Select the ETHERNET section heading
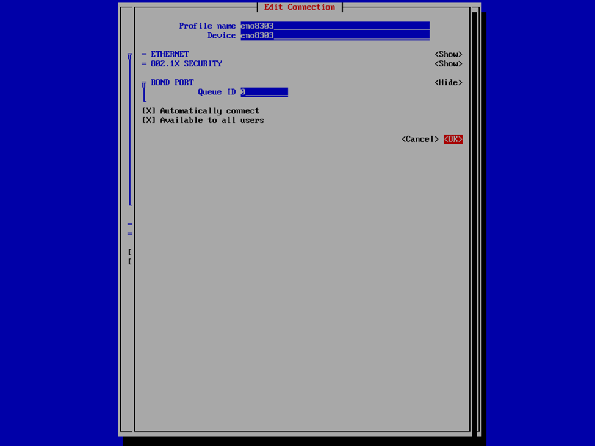The height and width of the screenshot is (446, 595). 170,54
